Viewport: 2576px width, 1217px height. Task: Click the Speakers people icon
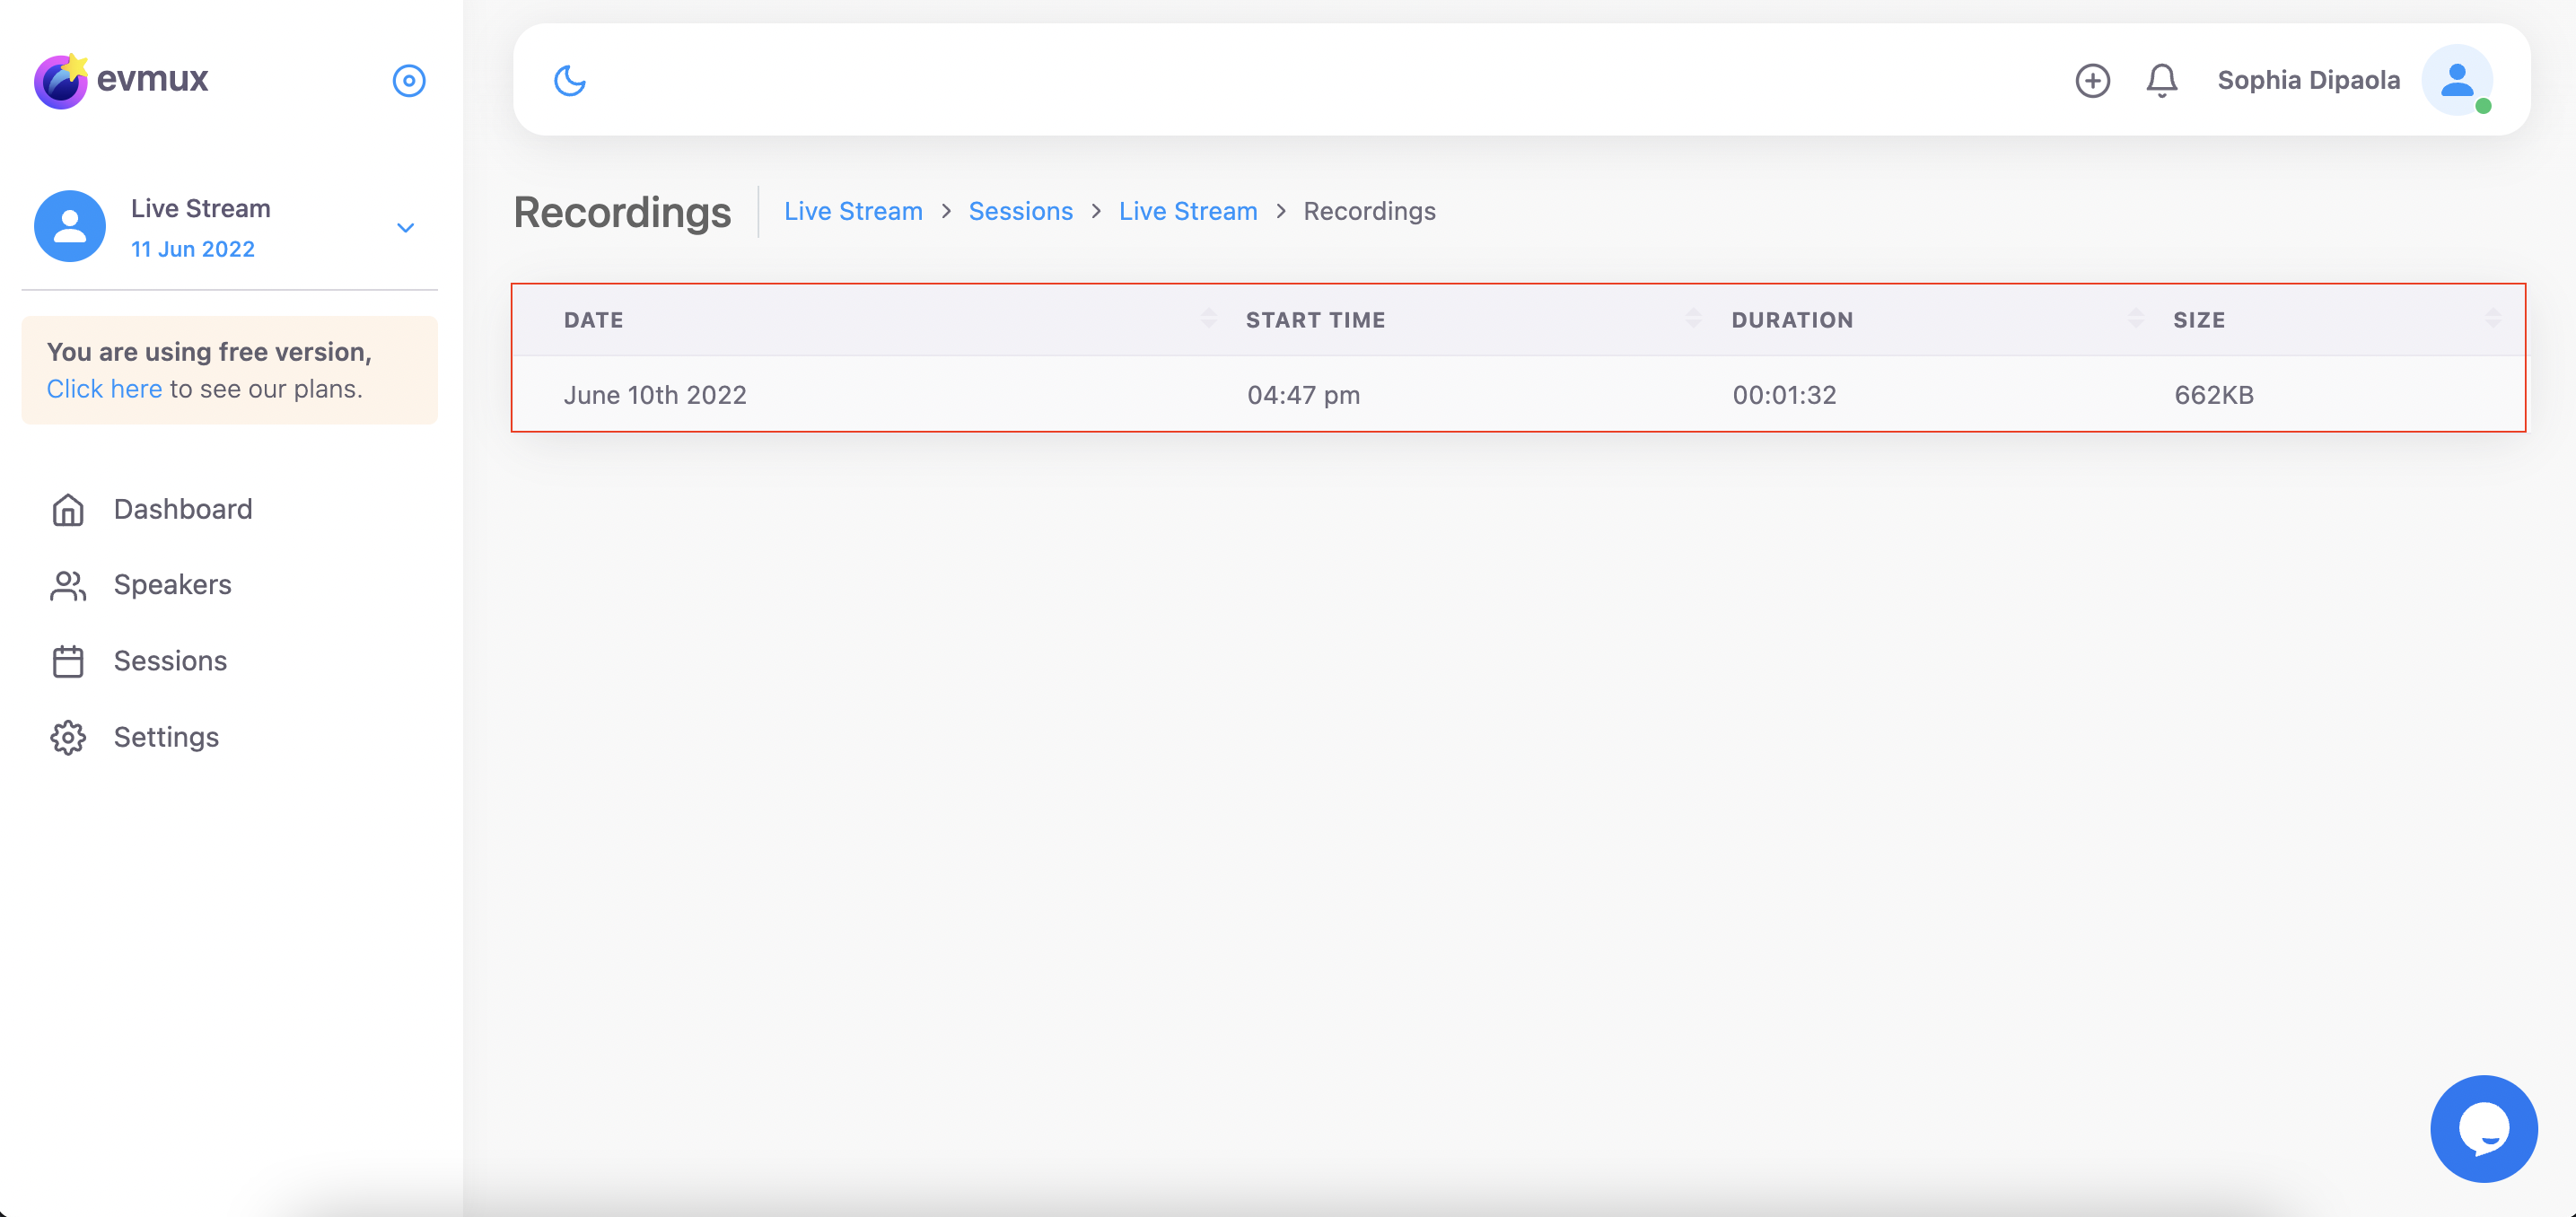[68, 585]
